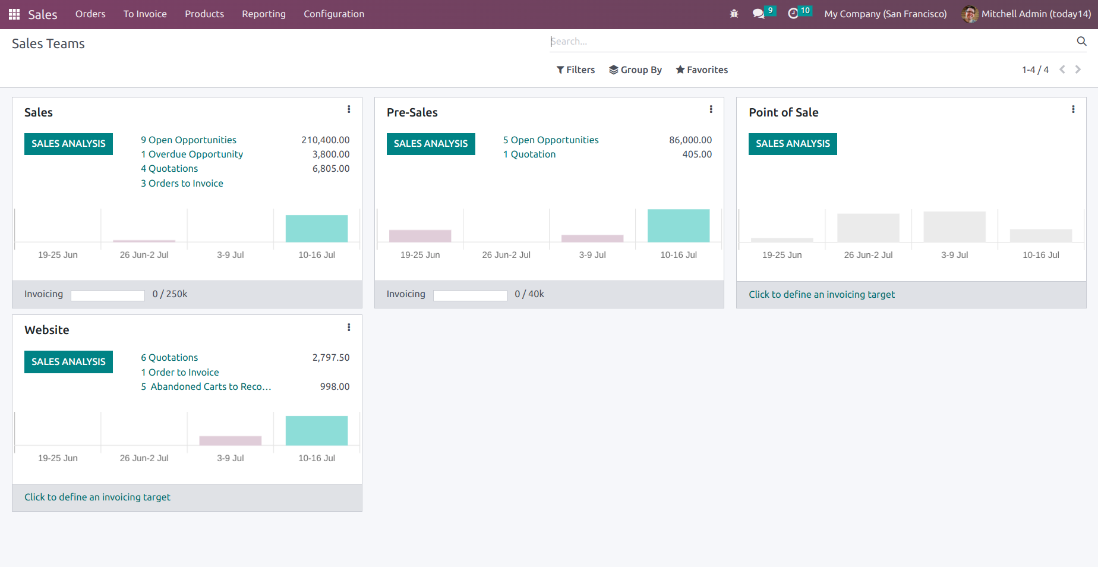Switch to the Reporting menu
1098x567 pixels.
(263, 14)
